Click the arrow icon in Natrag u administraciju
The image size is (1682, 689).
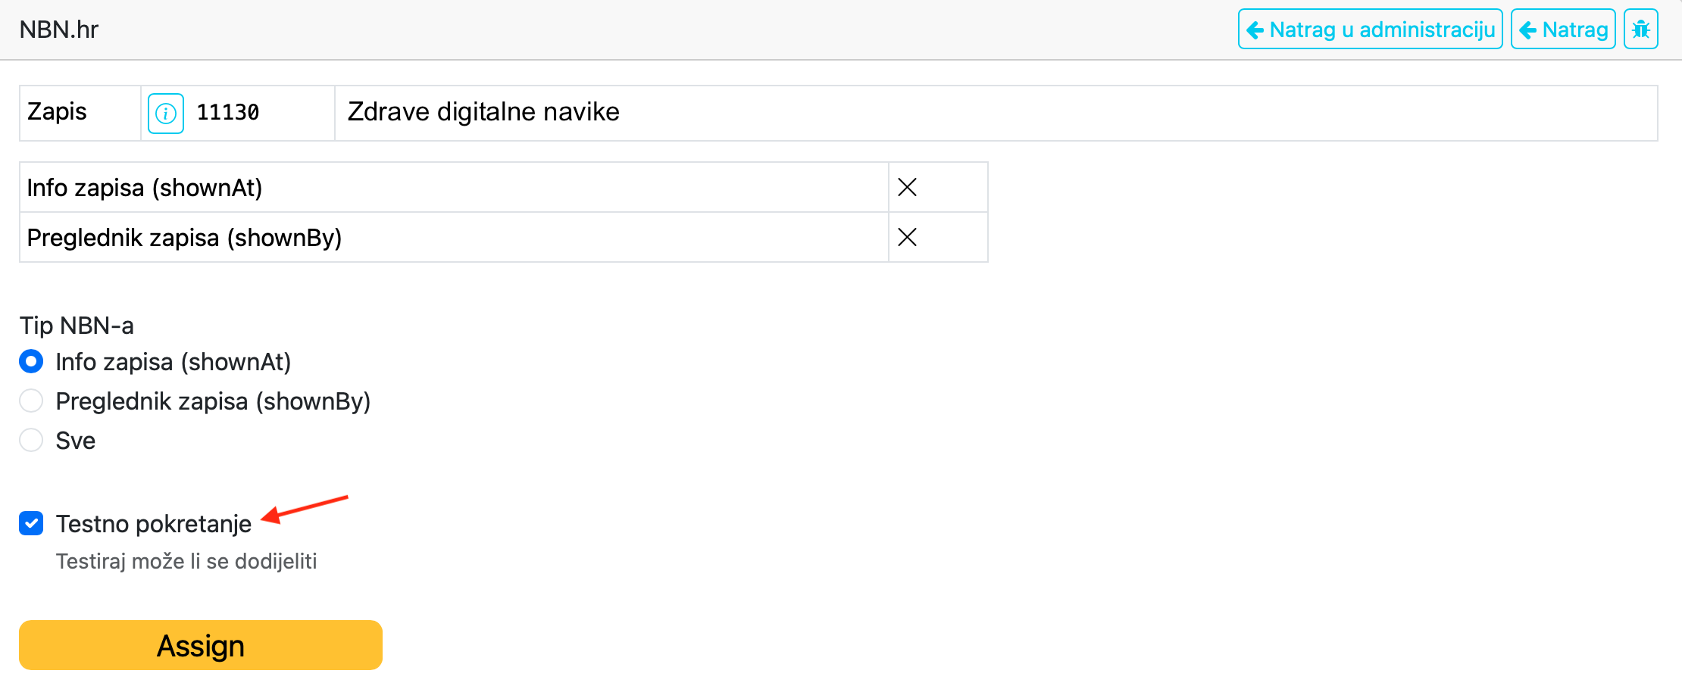pyautogui.click(x=1255, y=30)
